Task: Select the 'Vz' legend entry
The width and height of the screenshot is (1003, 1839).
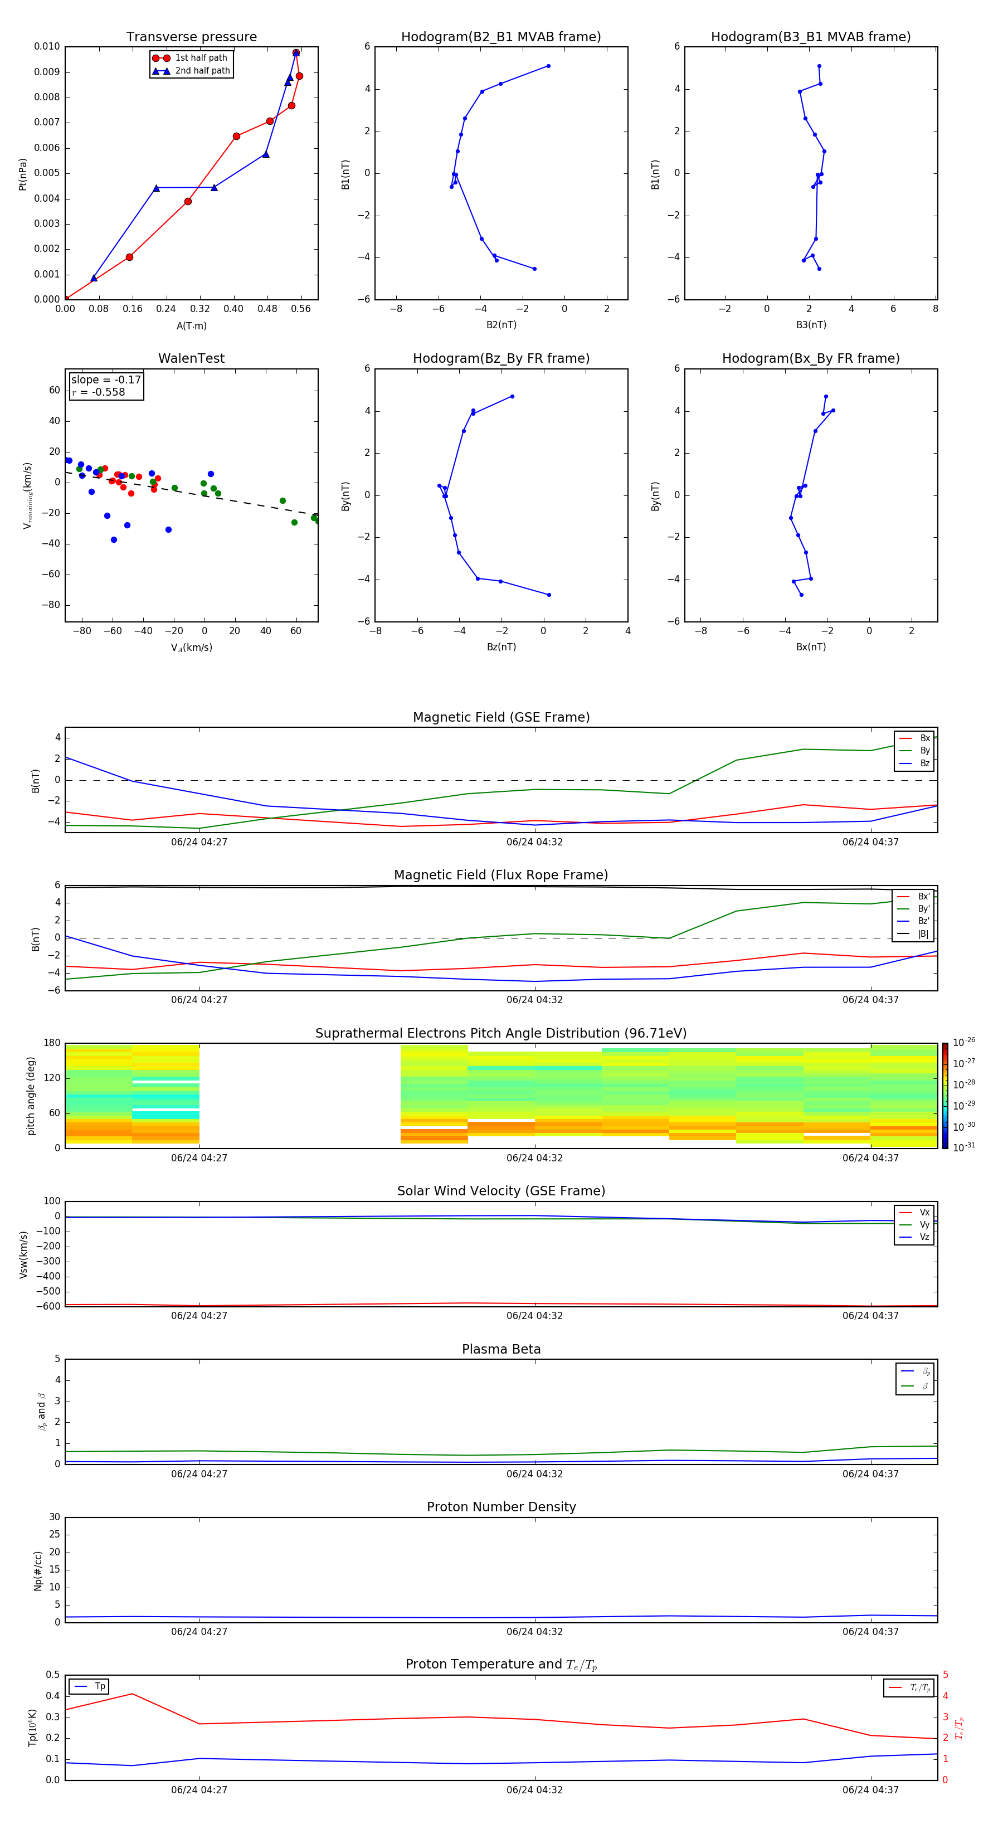Action: coord(914,1237)
